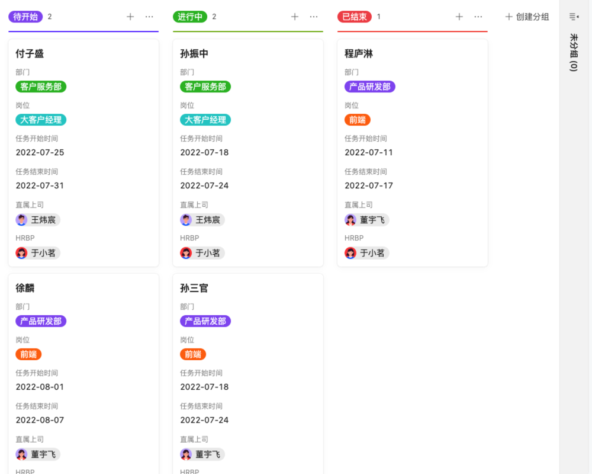
Task: Open the more options menu for 已结束 group
Action: pyautogui.click(x=478, y=17)
